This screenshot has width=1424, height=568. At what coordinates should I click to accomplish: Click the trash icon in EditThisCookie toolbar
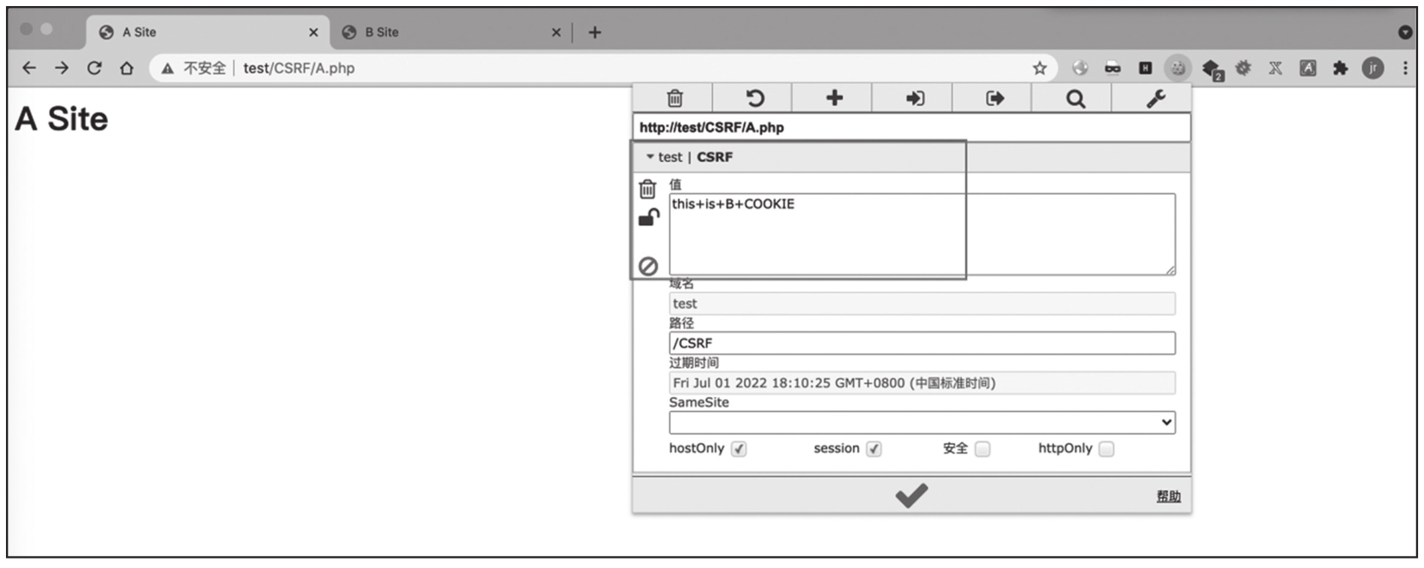pos(675,98)
